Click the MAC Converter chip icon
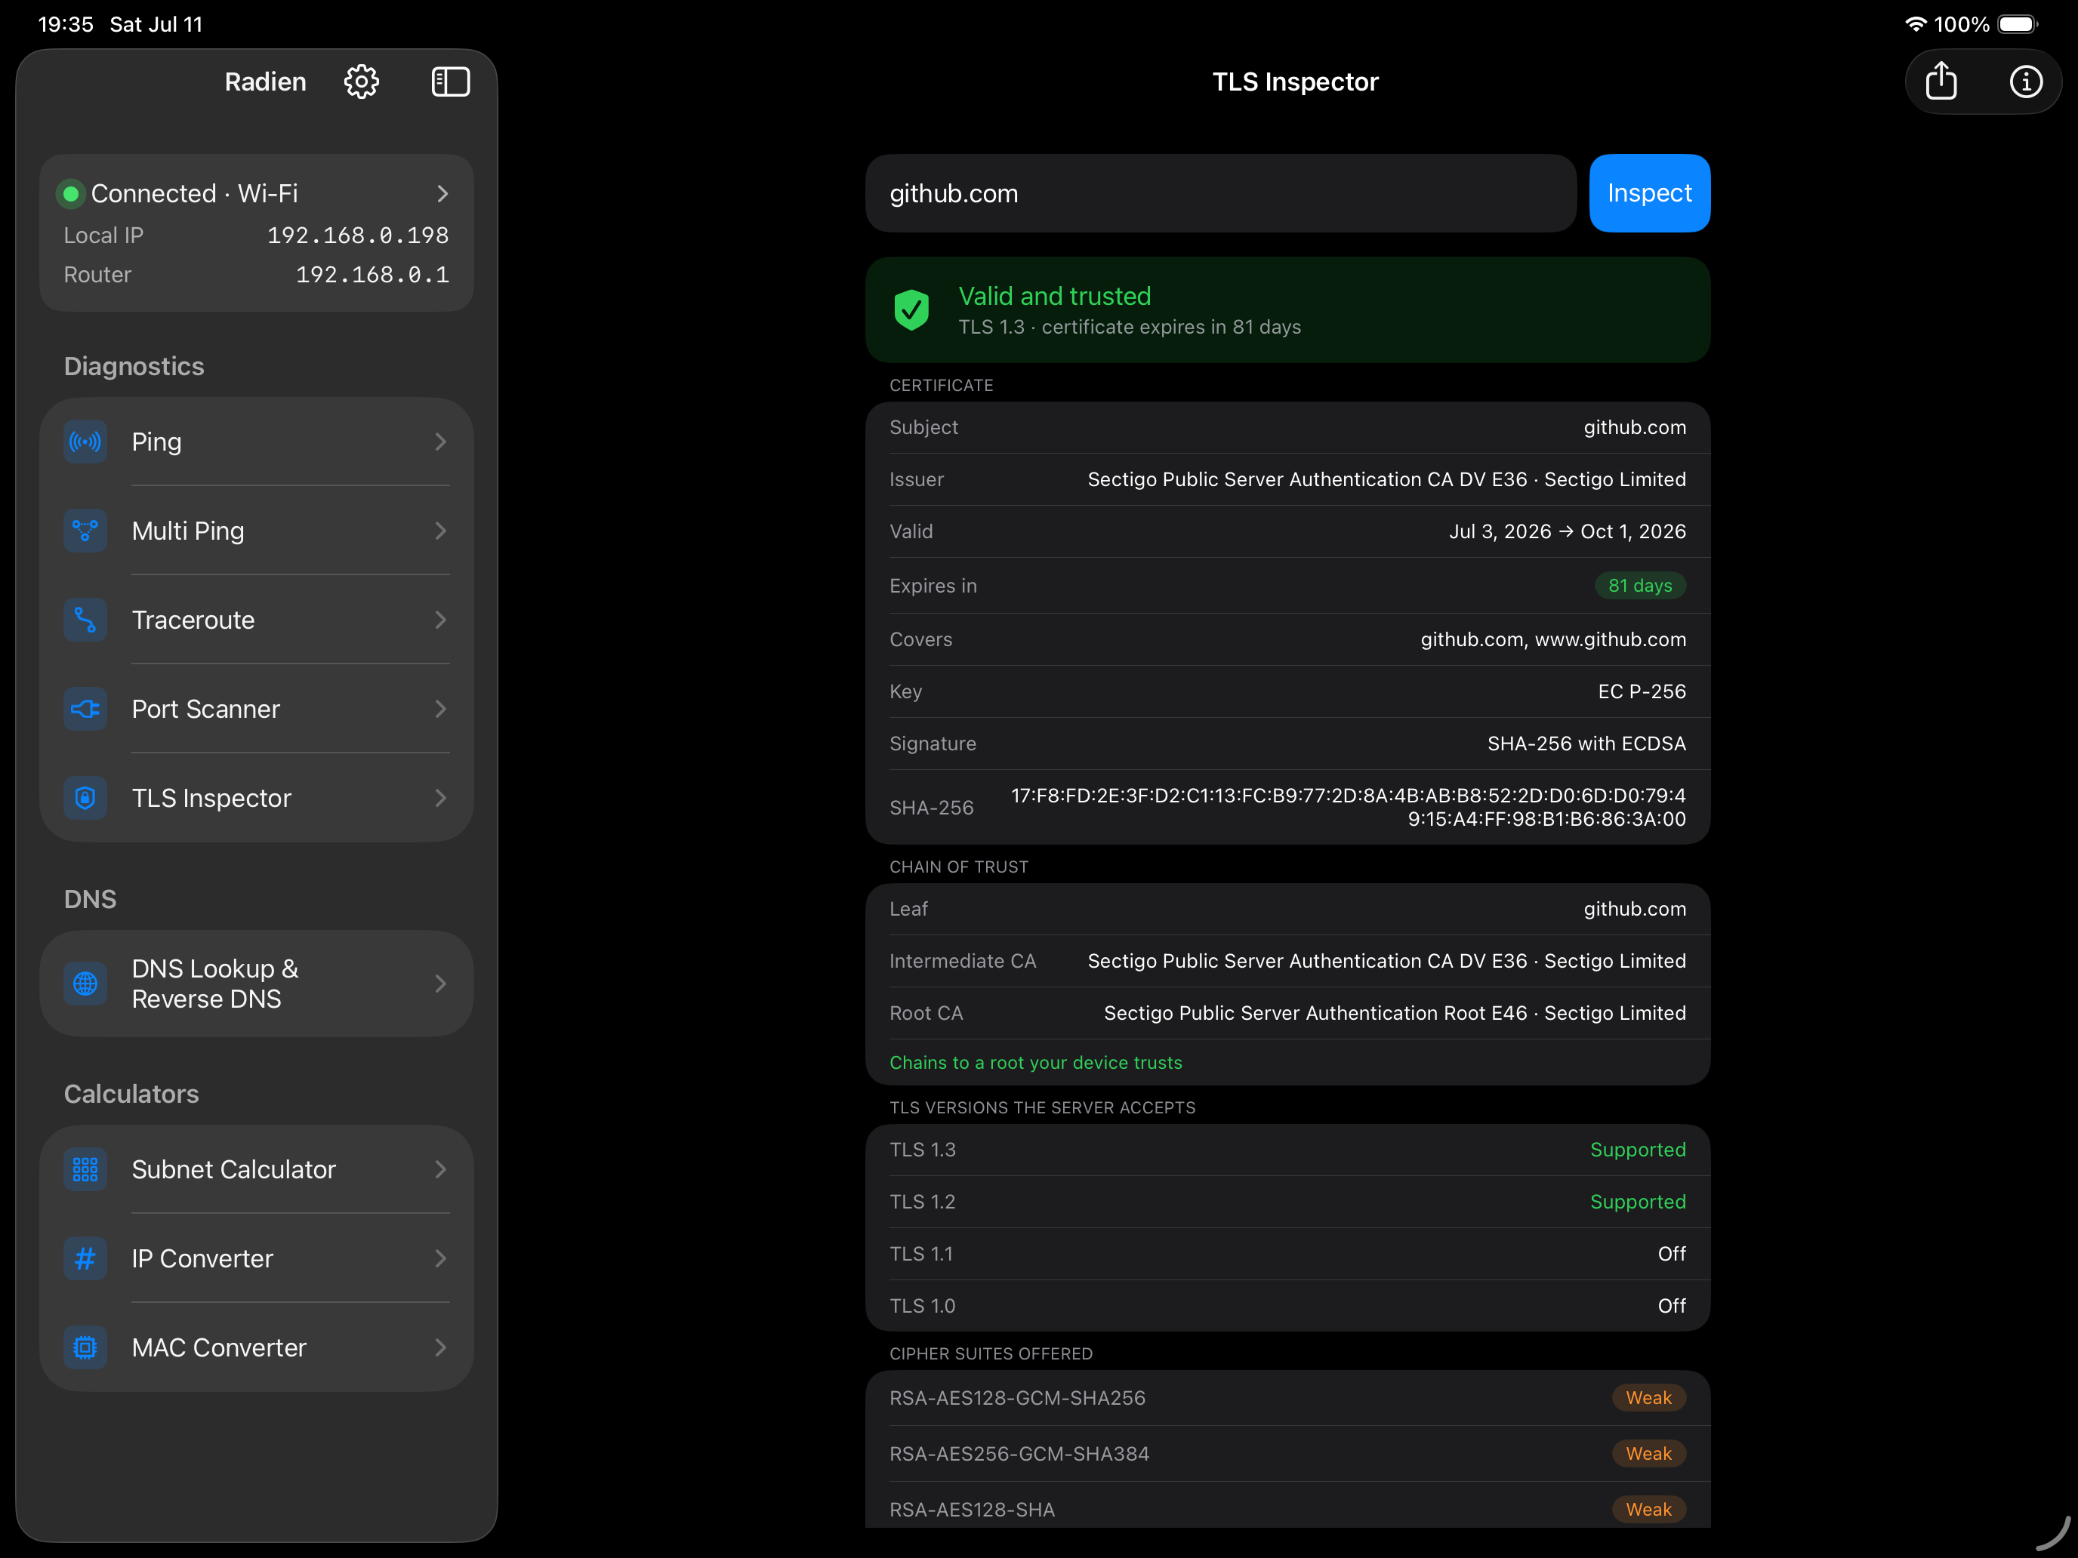 pos(85,1347)
